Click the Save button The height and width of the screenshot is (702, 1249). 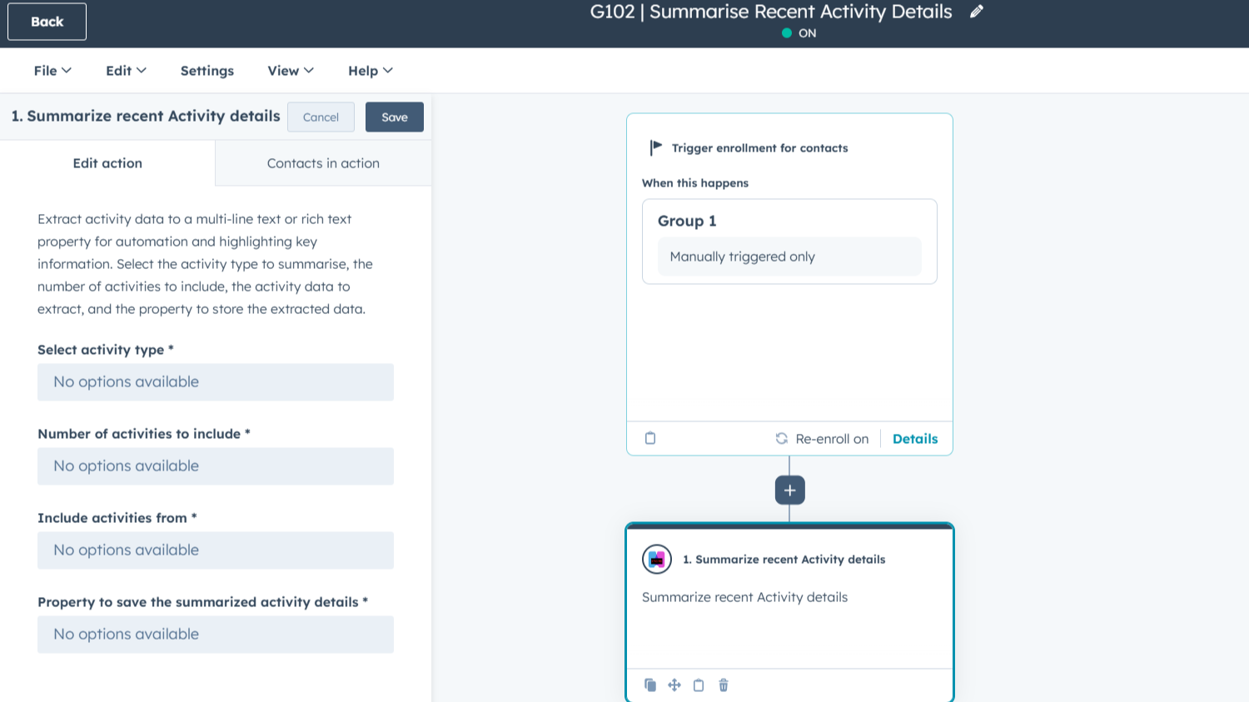point(394,117)
